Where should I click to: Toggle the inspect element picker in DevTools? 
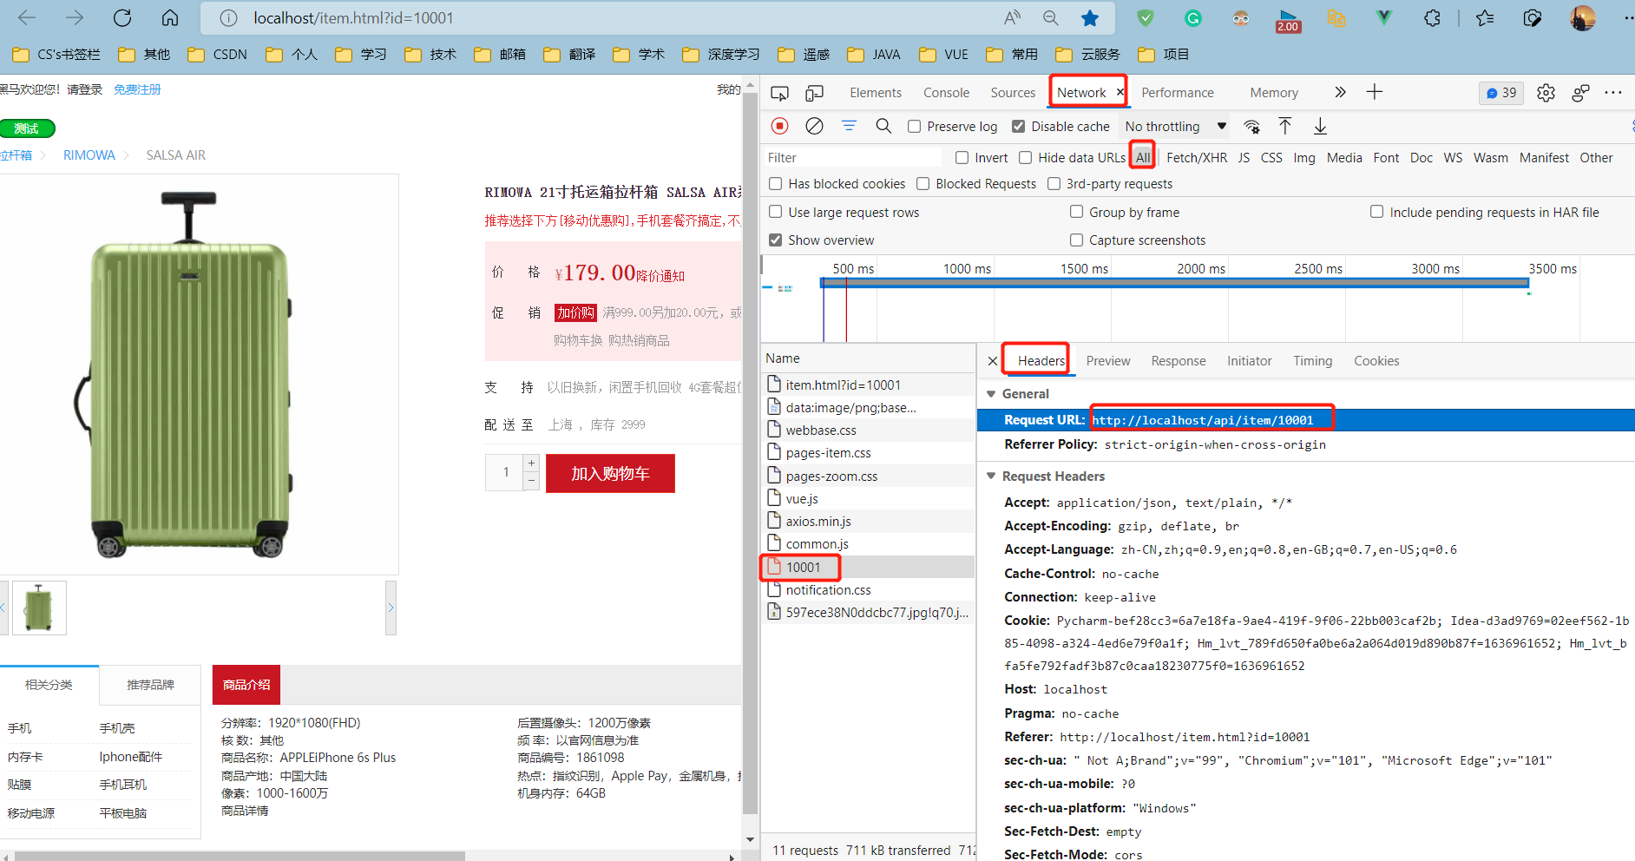tap(779, 93)
